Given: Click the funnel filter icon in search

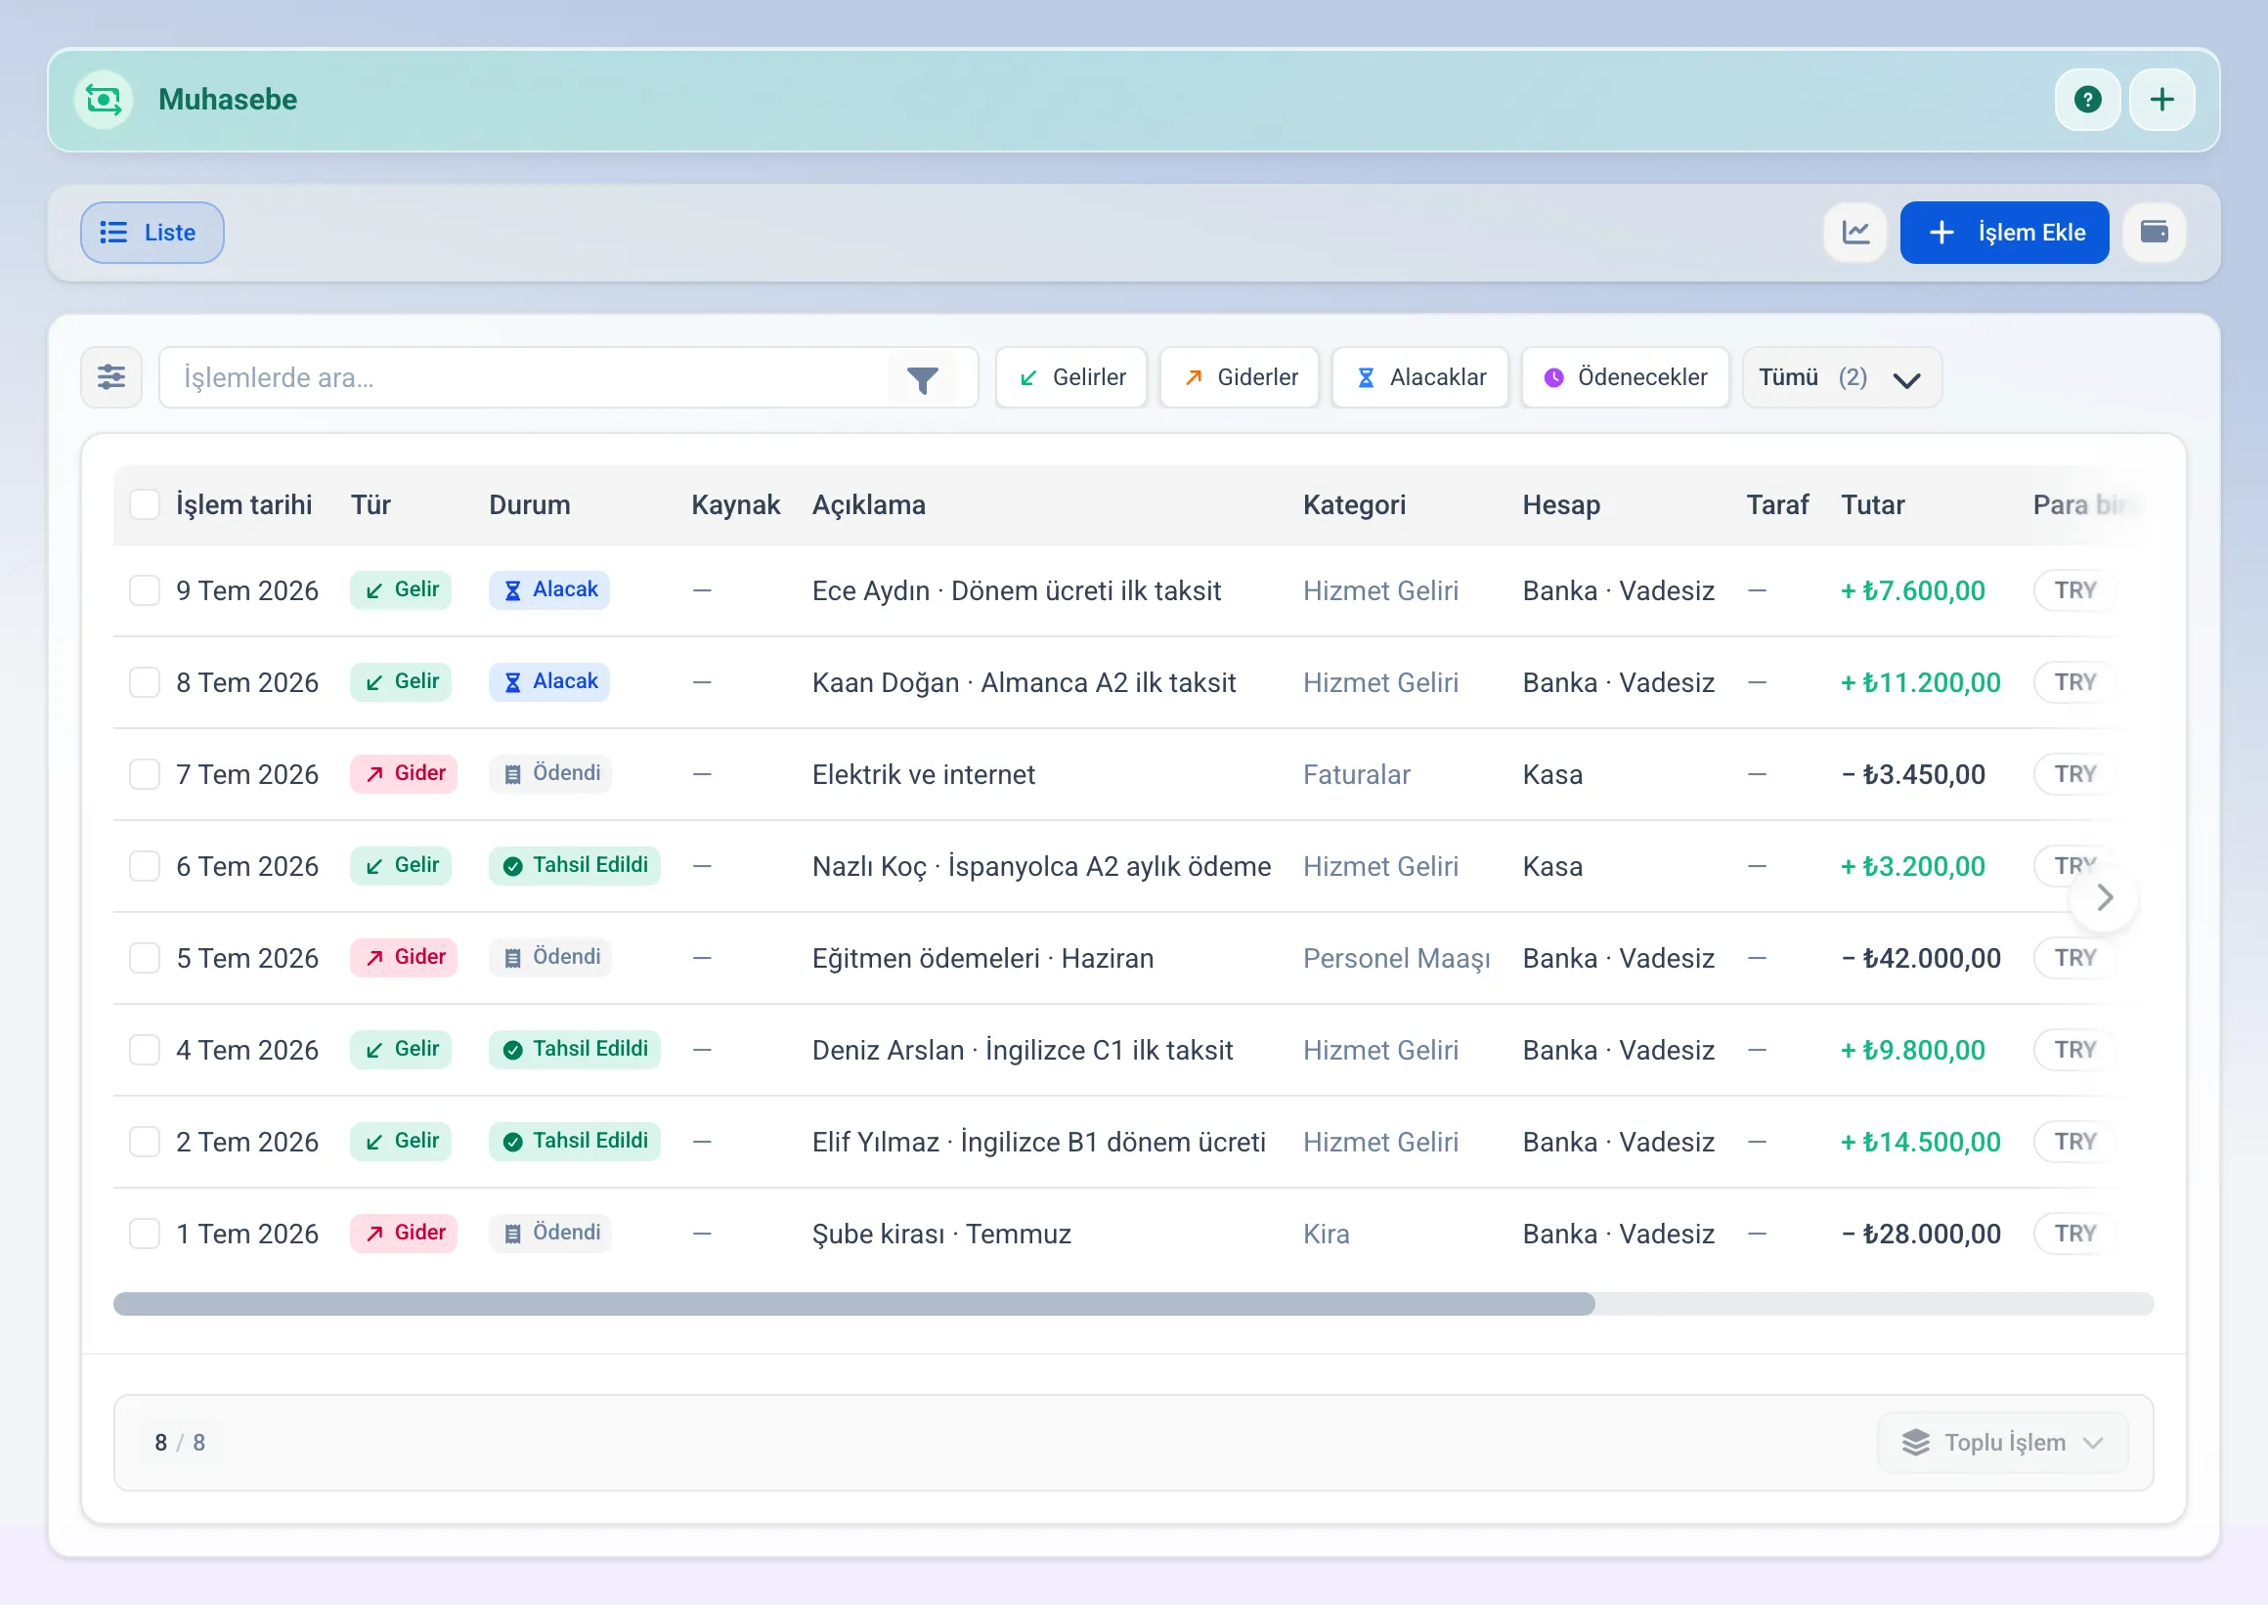Looking at the screenshot, I should pyautogui.click(x=922, y=379).
